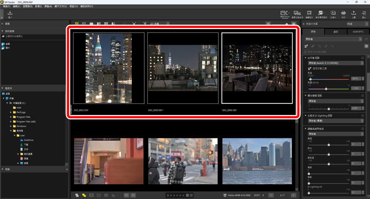The image size is (370, 199).
Task: Start the slideshow from the toolbar
Action: (333, 14)
